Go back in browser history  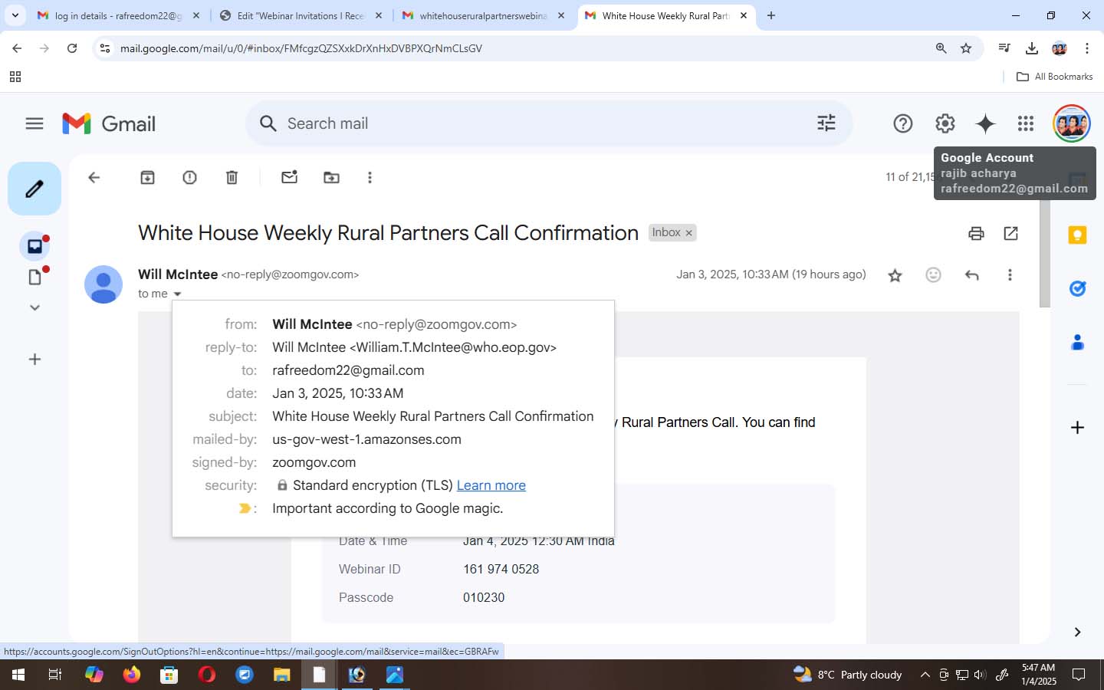click(x=17, y=48)
